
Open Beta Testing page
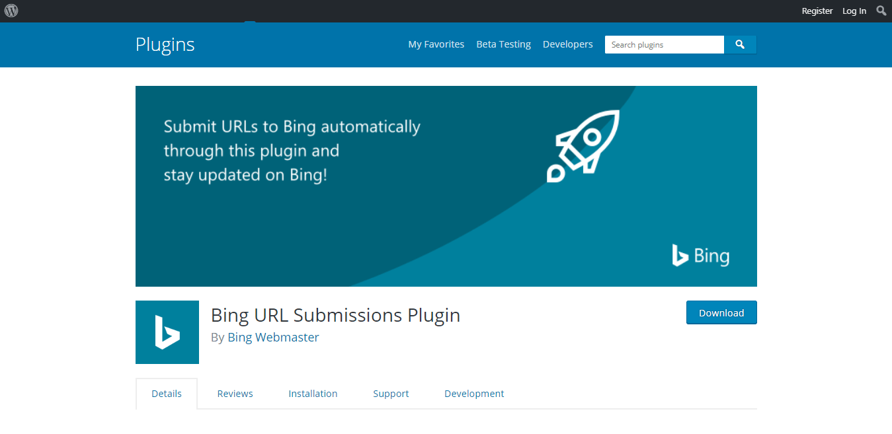tap(504, 44)
